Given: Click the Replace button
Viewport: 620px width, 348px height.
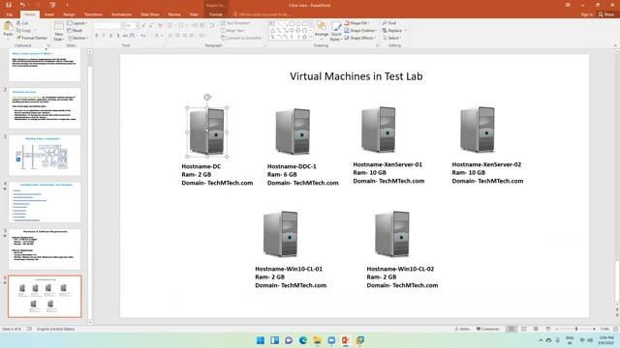Looking at the screenshot, I should click(x=392, y=30).
